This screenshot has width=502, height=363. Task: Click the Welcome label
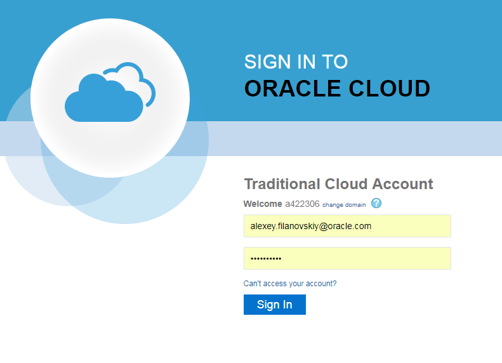263,204
